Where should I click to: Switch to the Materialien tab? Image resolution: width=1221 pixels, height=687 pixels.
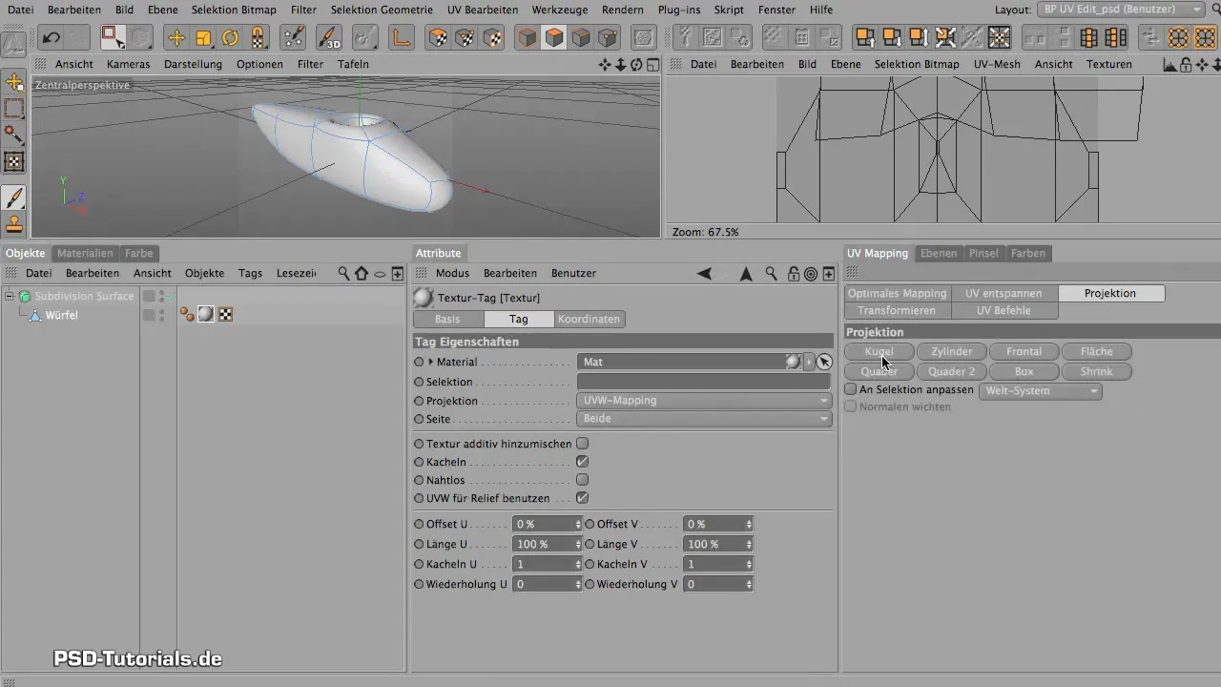point(85,253)
